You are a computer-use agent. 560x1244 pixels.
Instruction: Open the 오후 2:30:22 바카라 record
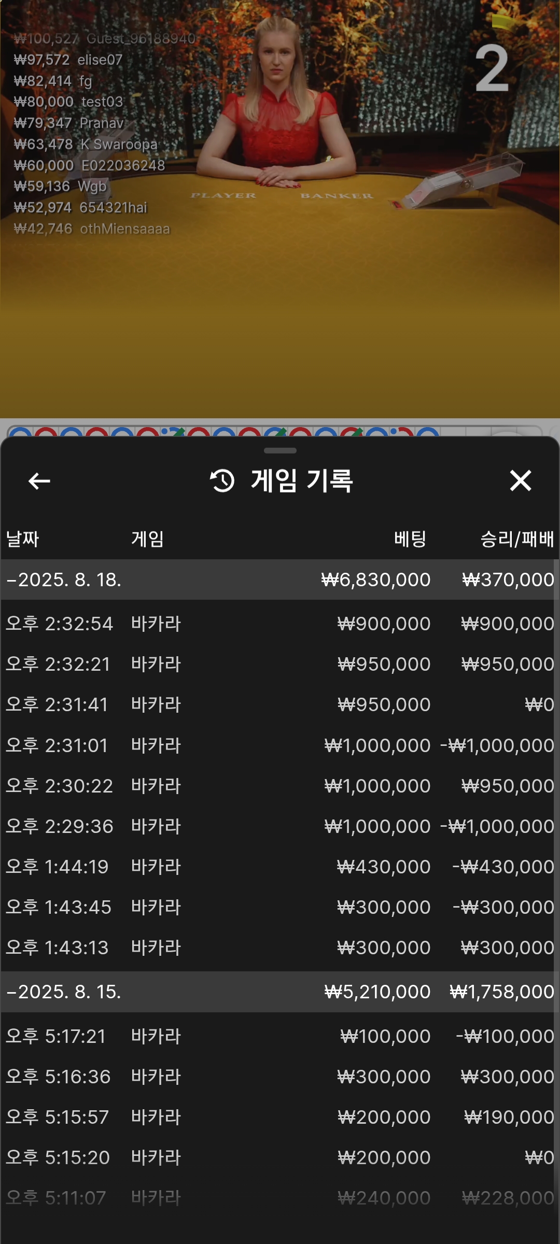pos(280,785)
